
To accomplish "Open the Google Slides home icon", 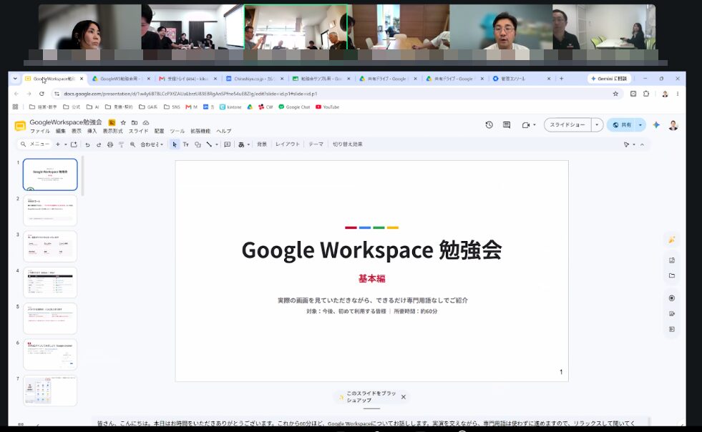I will pos(20,127).
